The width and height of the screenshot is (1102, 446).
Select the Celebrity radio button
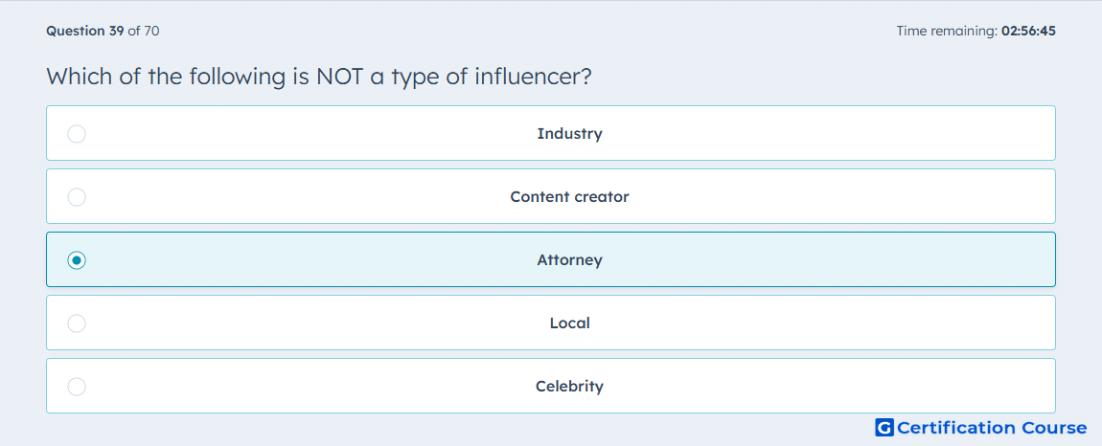(77, 387)
